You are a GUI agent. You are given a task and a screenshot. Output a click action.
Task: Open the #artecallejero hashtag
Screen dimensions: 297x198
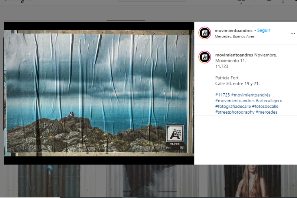click(269, 101)
